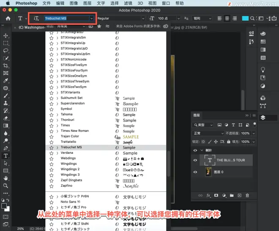The image size is (279, 231).
Task: Open the font family dropdown arrow
Action: [x=91, y=18]
